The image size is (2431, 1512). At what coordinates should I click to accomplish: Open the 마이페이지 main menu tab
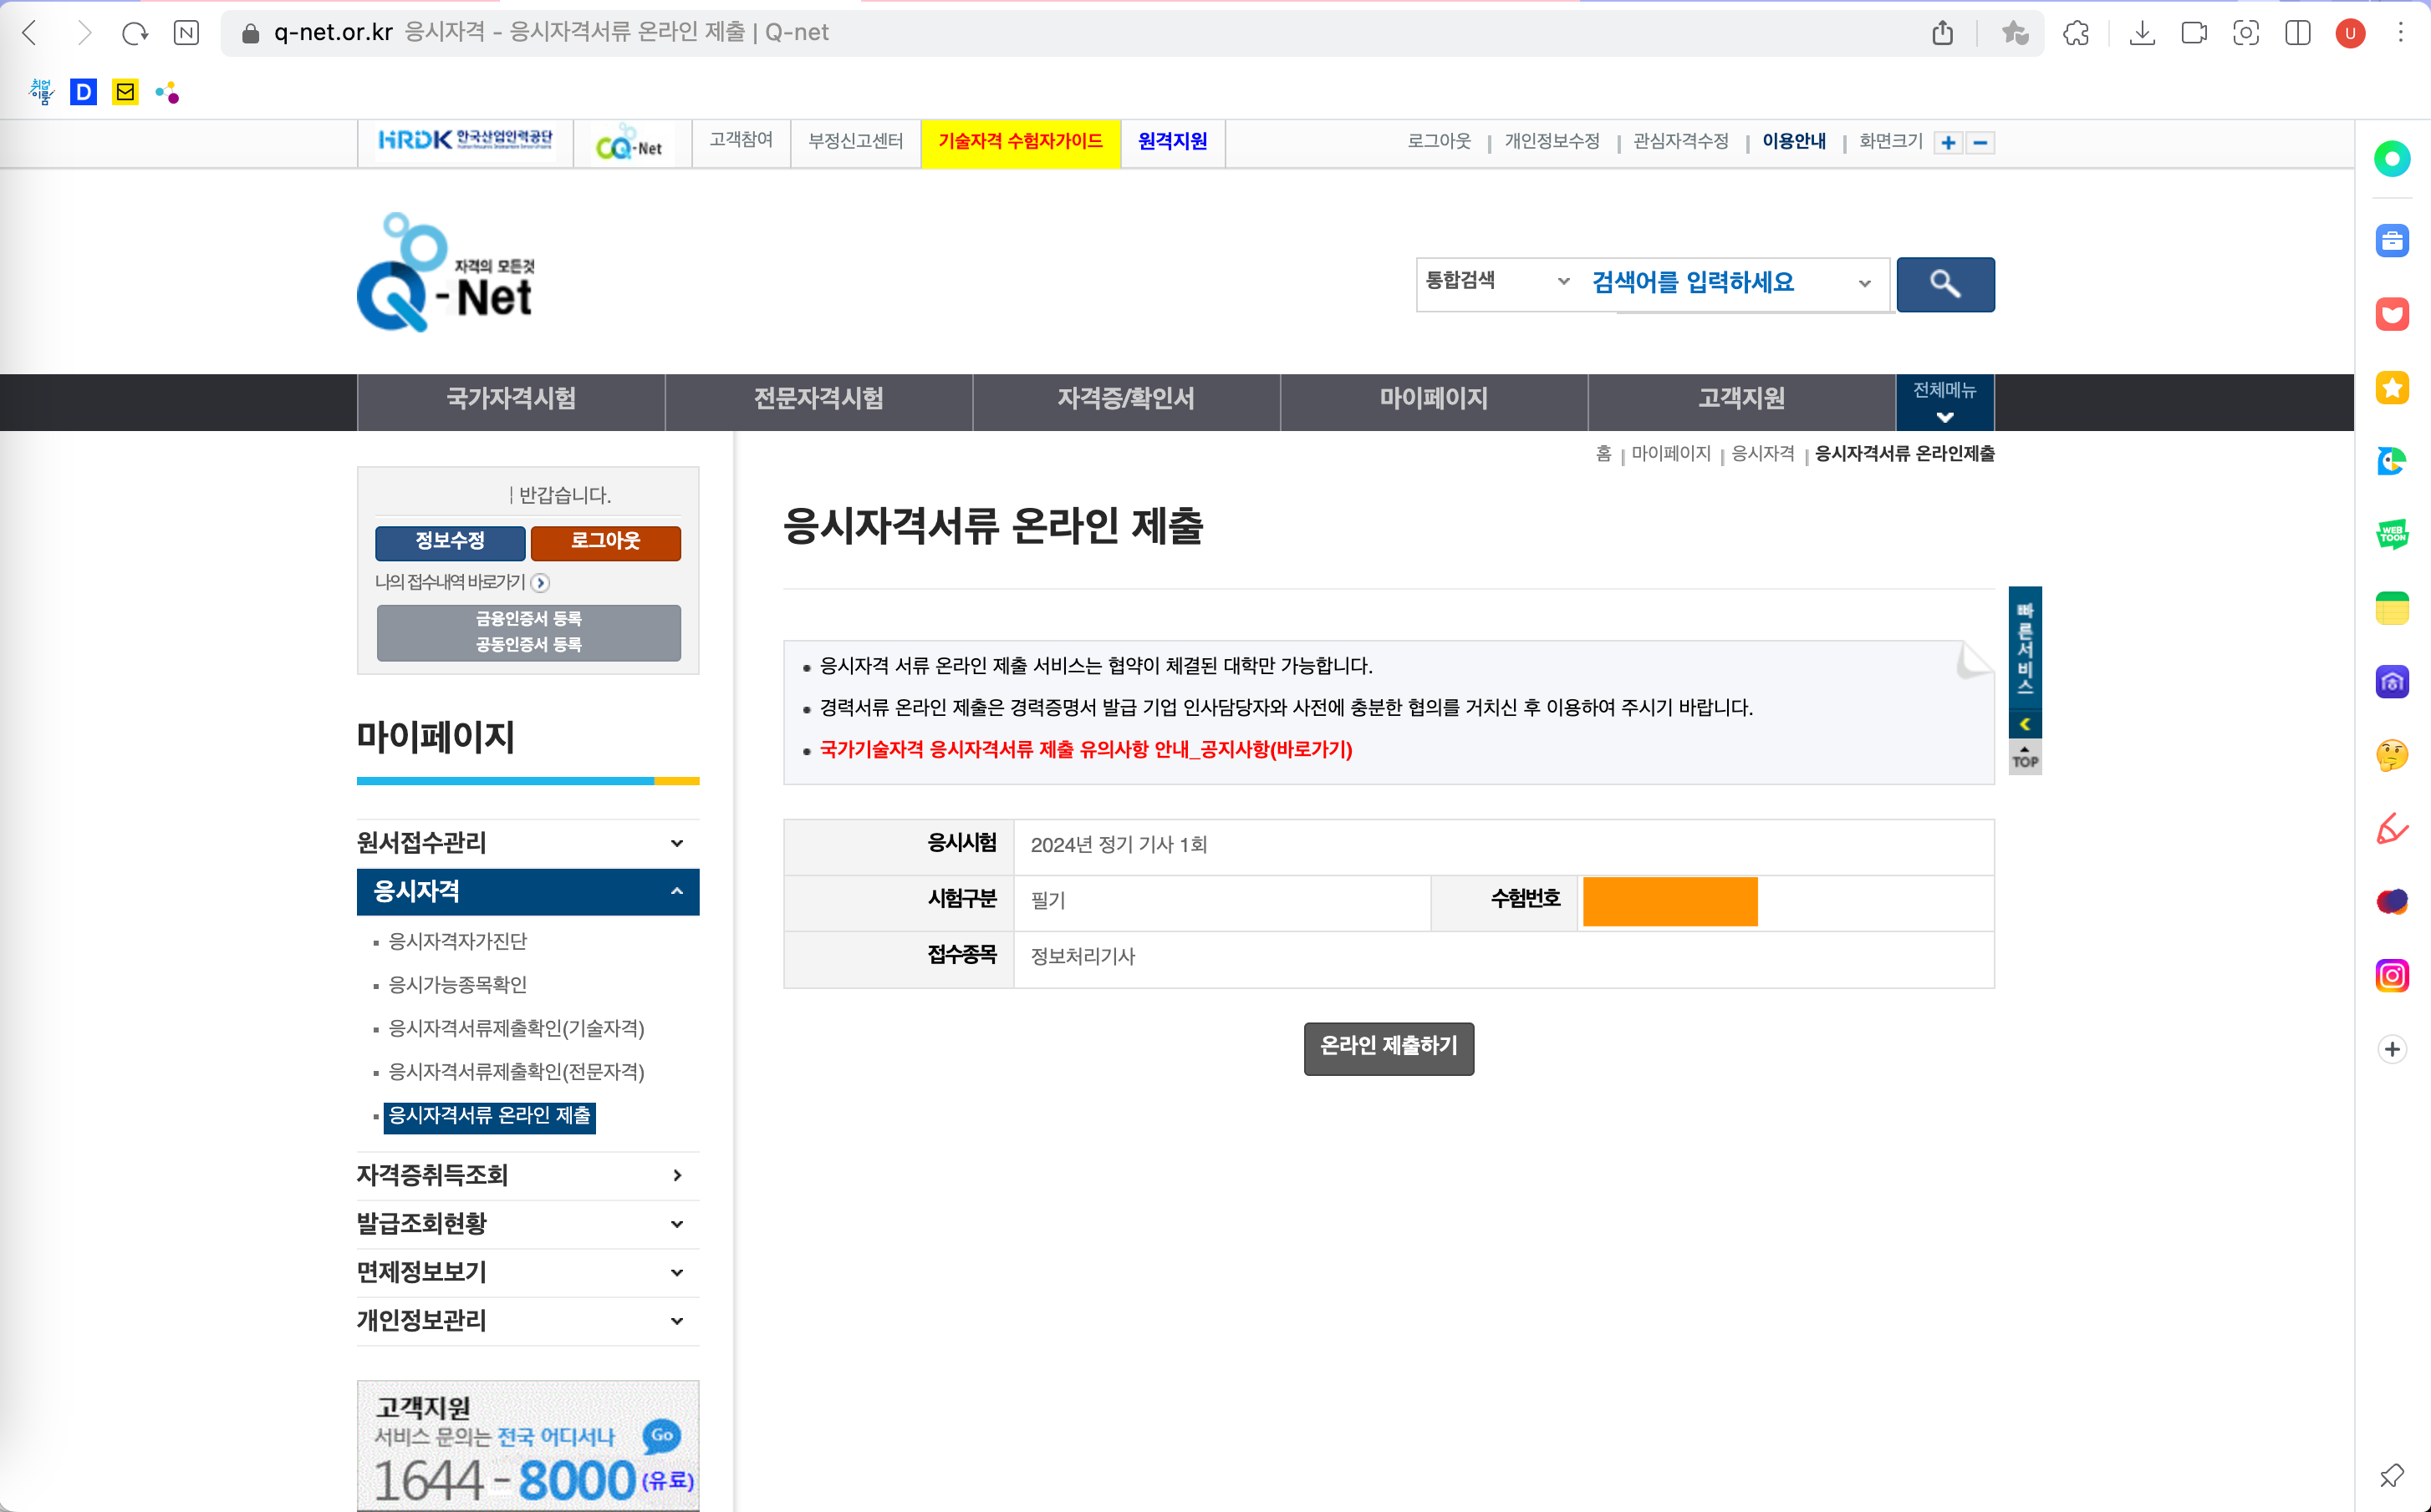(1433, 399)
